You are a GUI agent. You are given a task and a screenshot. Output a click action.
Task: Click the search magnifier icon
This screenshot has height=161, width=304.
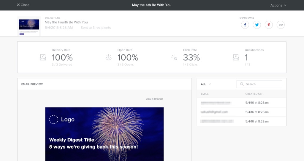coord(242,84)
